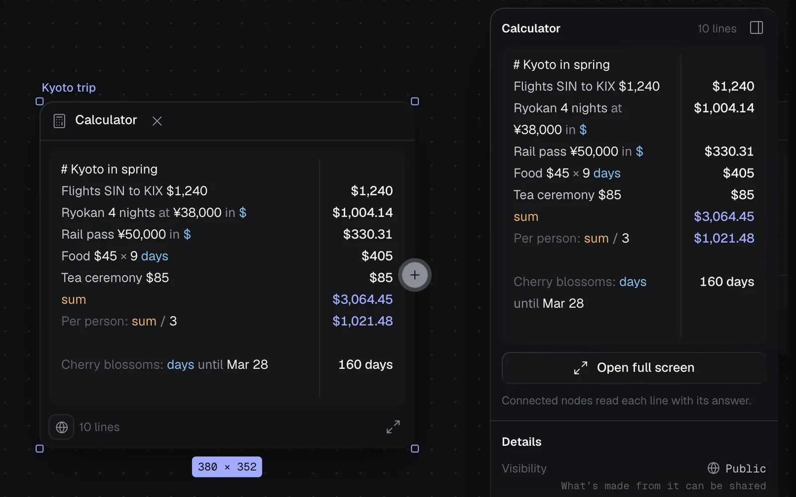Click the top-right selection handle of the node
This screenshot has width=796, height=497.
click(x=415, y=101)
